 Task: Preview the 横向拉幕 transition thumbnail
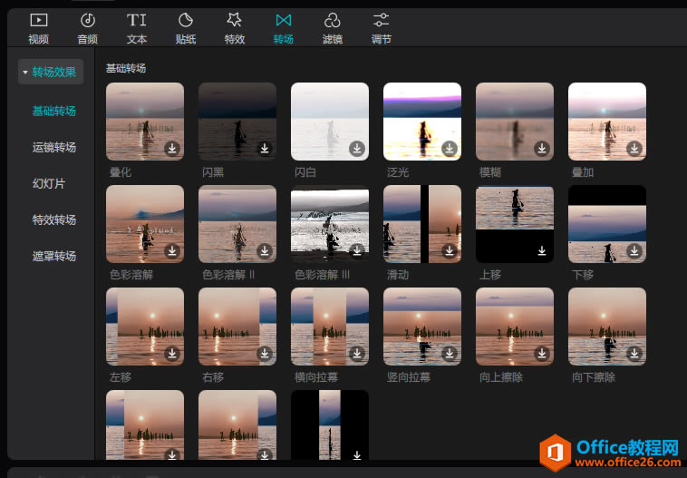[x=330, y=327]
